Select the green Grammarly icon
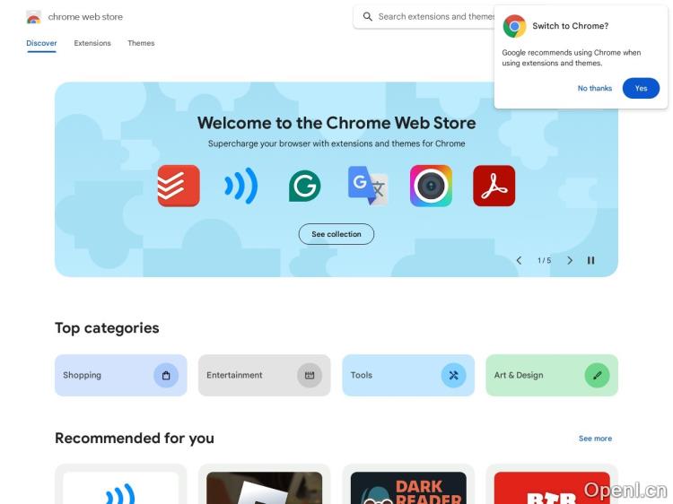Image resolution: width=673 pixels, height=504 pixels. [x=305, y=186]
